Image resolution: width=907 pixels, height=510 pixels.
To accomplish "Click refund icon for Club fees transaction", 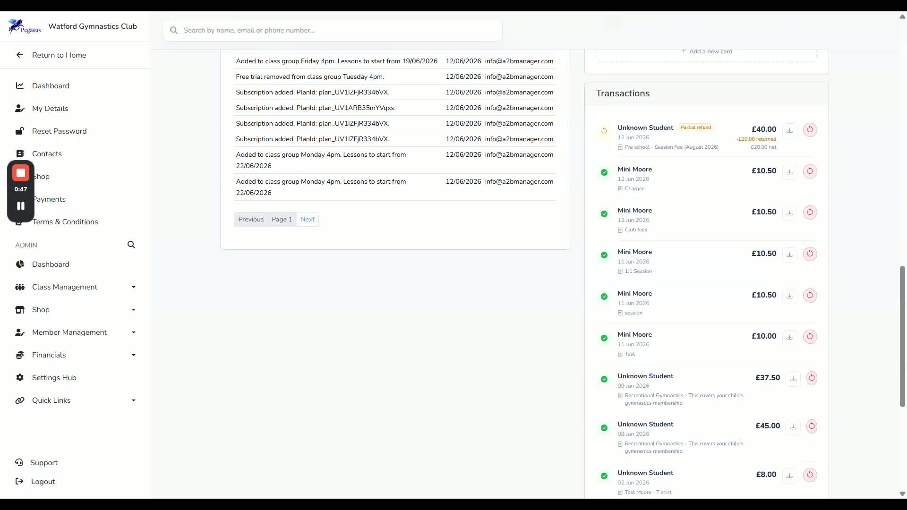I will coord(810,212).
